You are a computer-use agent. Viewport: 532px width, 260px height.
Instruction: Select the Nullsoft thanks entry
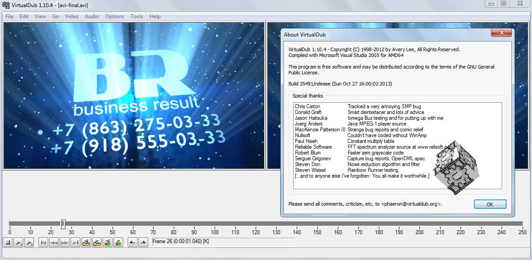tap(303, 135)
